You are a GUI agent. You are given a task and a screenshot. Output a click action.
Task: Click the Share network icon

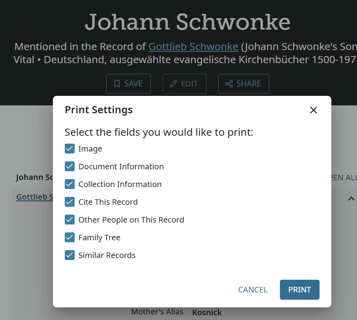(x=229, y=84)
